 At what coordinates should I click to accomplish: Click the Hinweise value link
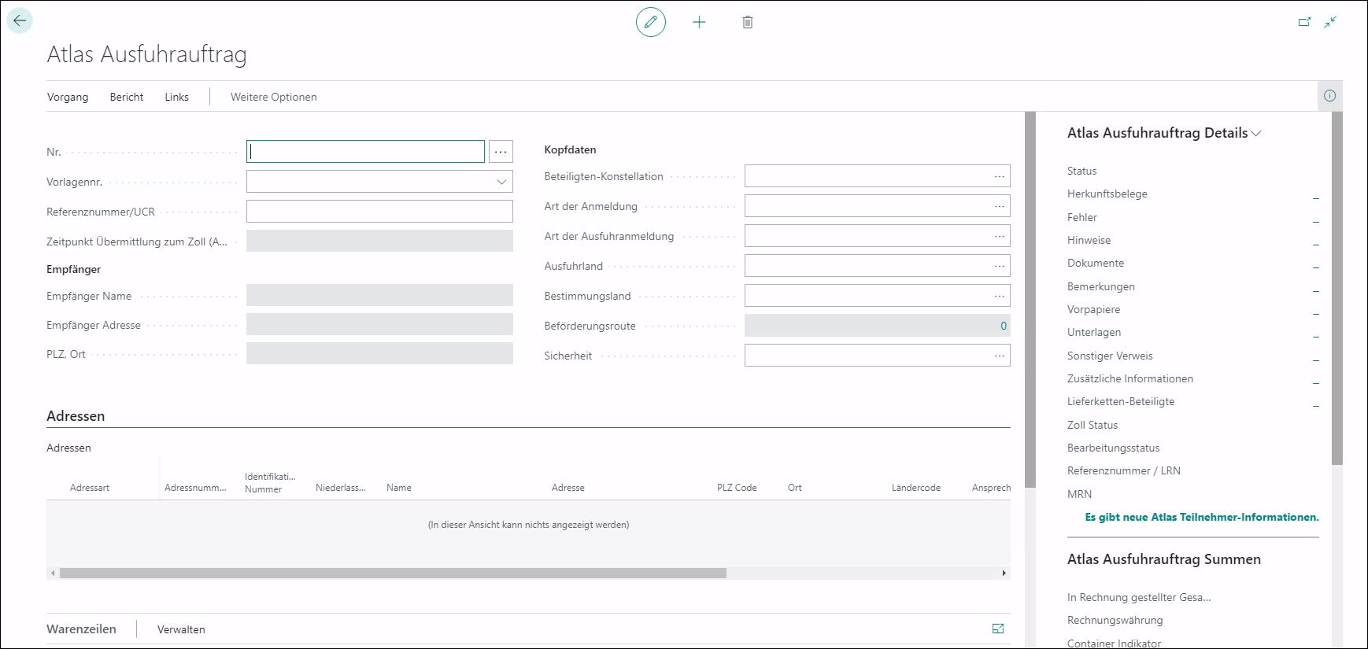click(x=1315, y=241)
